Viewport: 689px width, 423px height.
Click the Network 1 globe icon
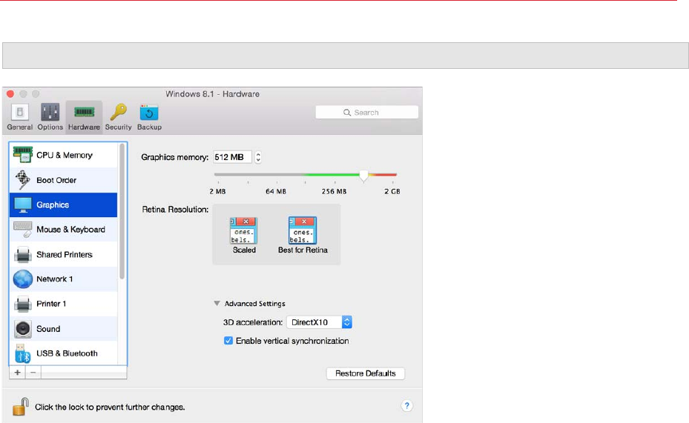point(23,279)
